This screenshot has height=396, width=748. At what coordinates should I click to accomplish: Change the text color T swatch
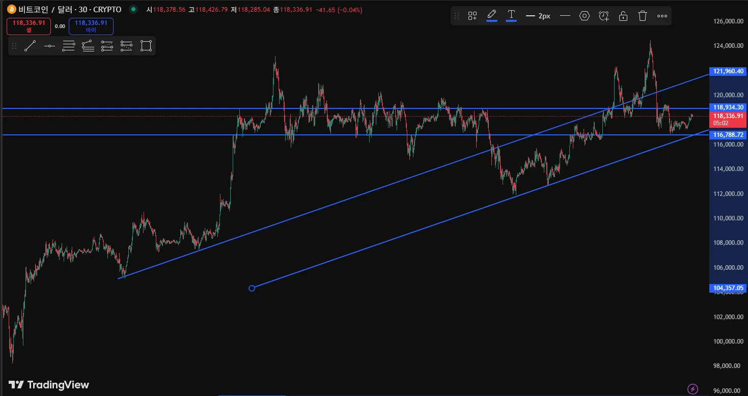click(x=511, y=16)
